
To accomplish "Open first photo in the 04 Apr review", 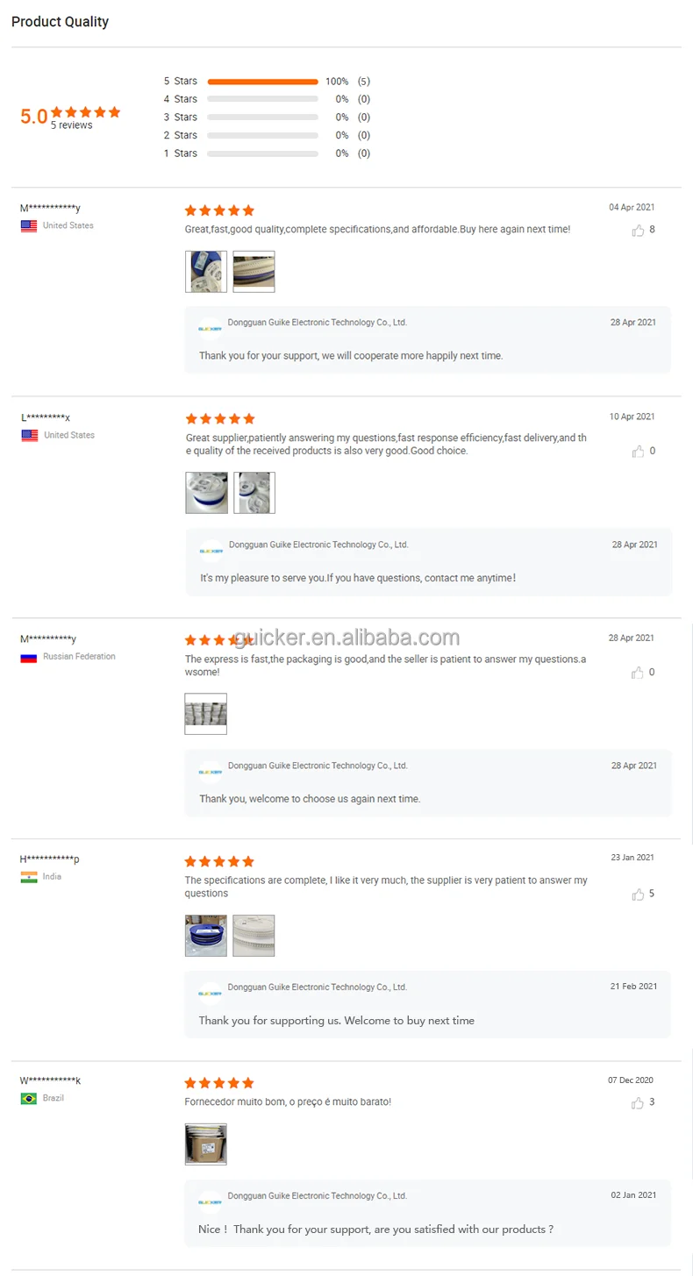I will coord(206,272).
